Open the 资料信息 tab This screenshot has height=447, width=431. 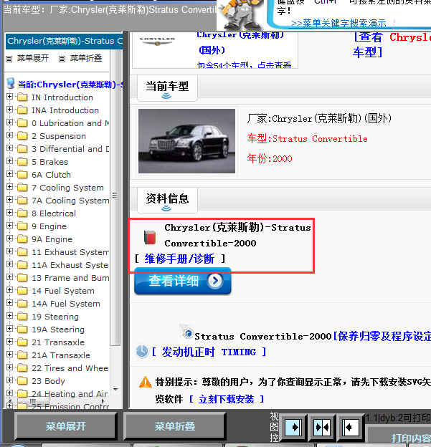[167, 201]
